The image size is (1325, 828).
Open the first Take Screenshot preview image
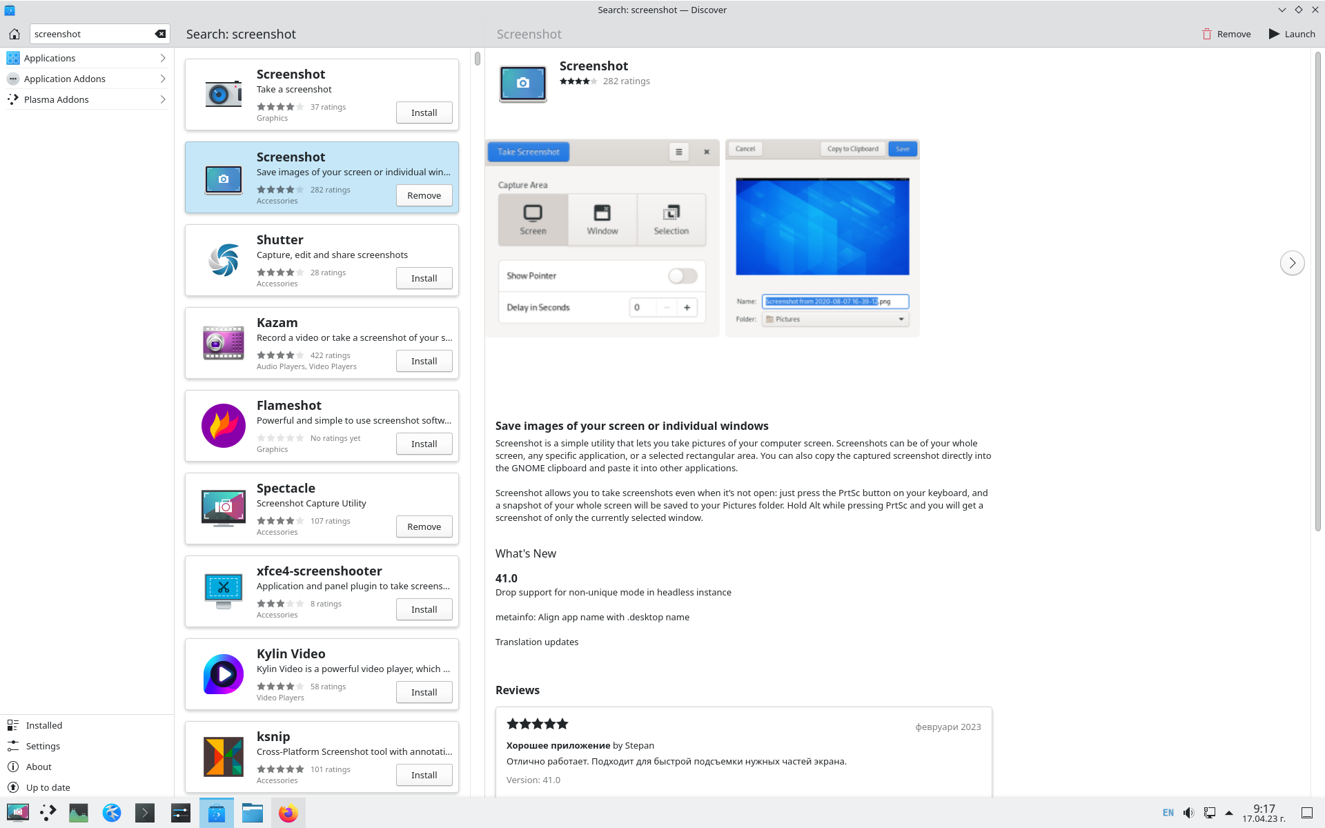pyautogui.click(x=602, y=238)
